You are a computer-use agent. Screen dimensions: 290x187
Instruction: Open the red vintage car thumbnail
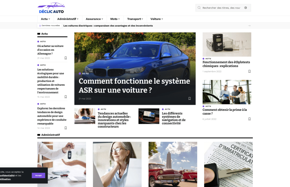pos(173,164)
